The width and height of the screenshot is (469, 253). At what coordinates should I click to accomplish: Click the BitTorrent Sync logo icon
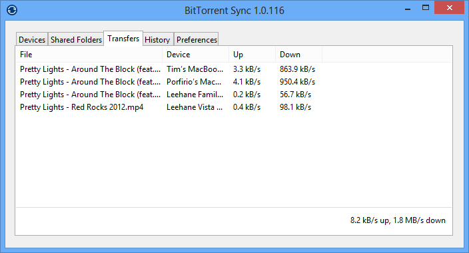12,10
